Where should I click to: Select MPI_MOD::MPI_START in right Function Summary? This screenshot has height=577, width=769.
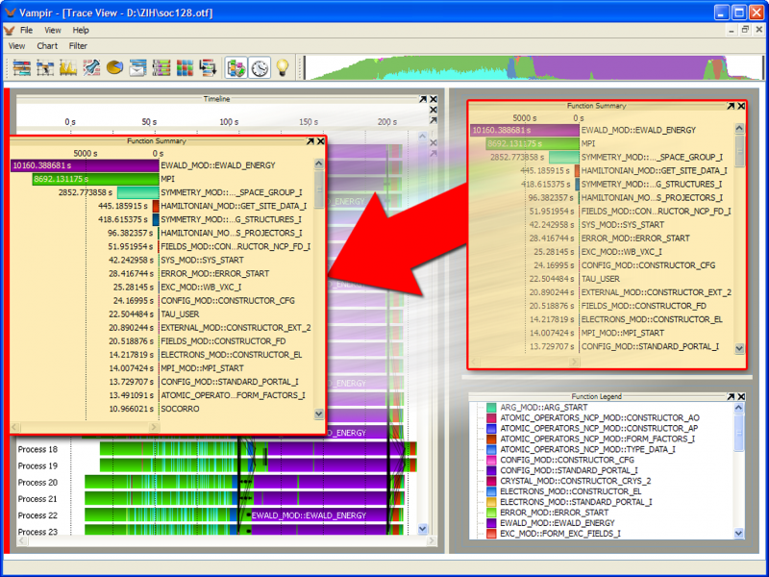(x=622, y=333)
